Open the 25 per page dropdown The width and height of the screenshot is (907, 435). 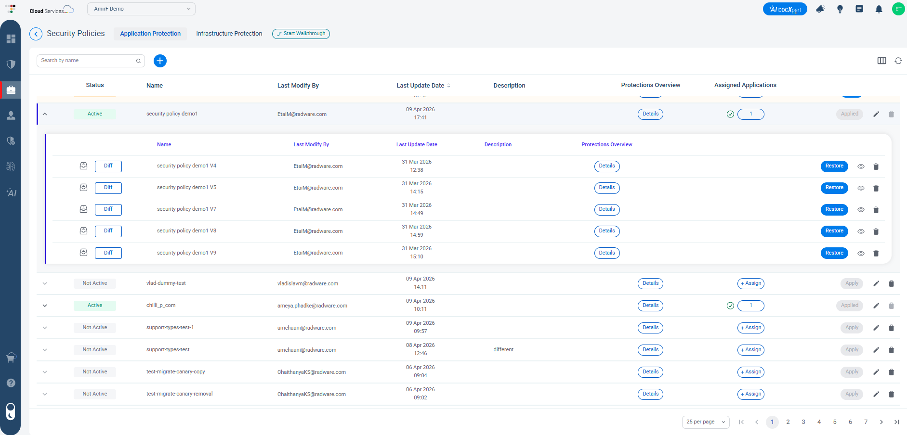coord(706,422)
